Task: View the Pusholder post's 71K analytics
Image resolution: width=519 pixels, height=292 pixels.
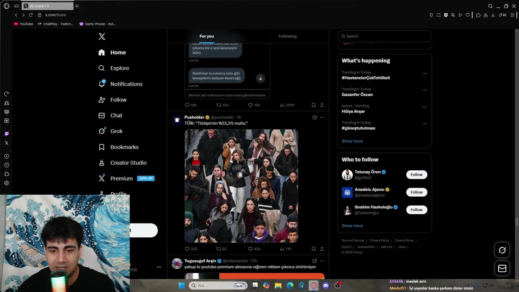Action: (x=285, y=249)
